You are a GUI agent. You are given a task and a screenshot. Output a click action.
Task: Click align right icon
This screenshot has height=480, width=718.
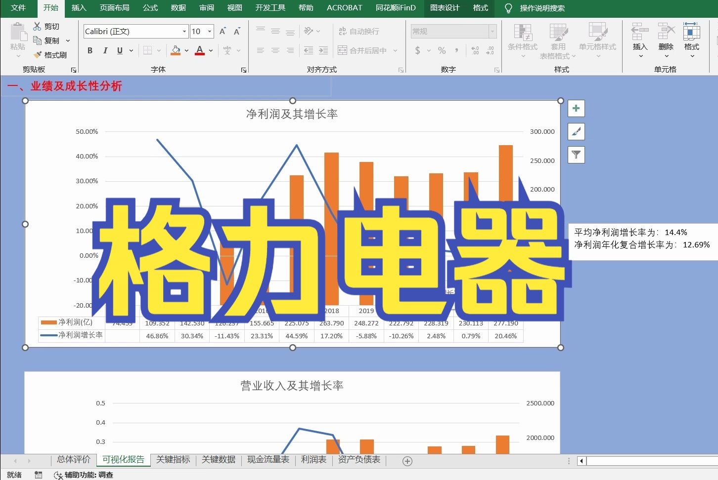click(x=290, y=50)
